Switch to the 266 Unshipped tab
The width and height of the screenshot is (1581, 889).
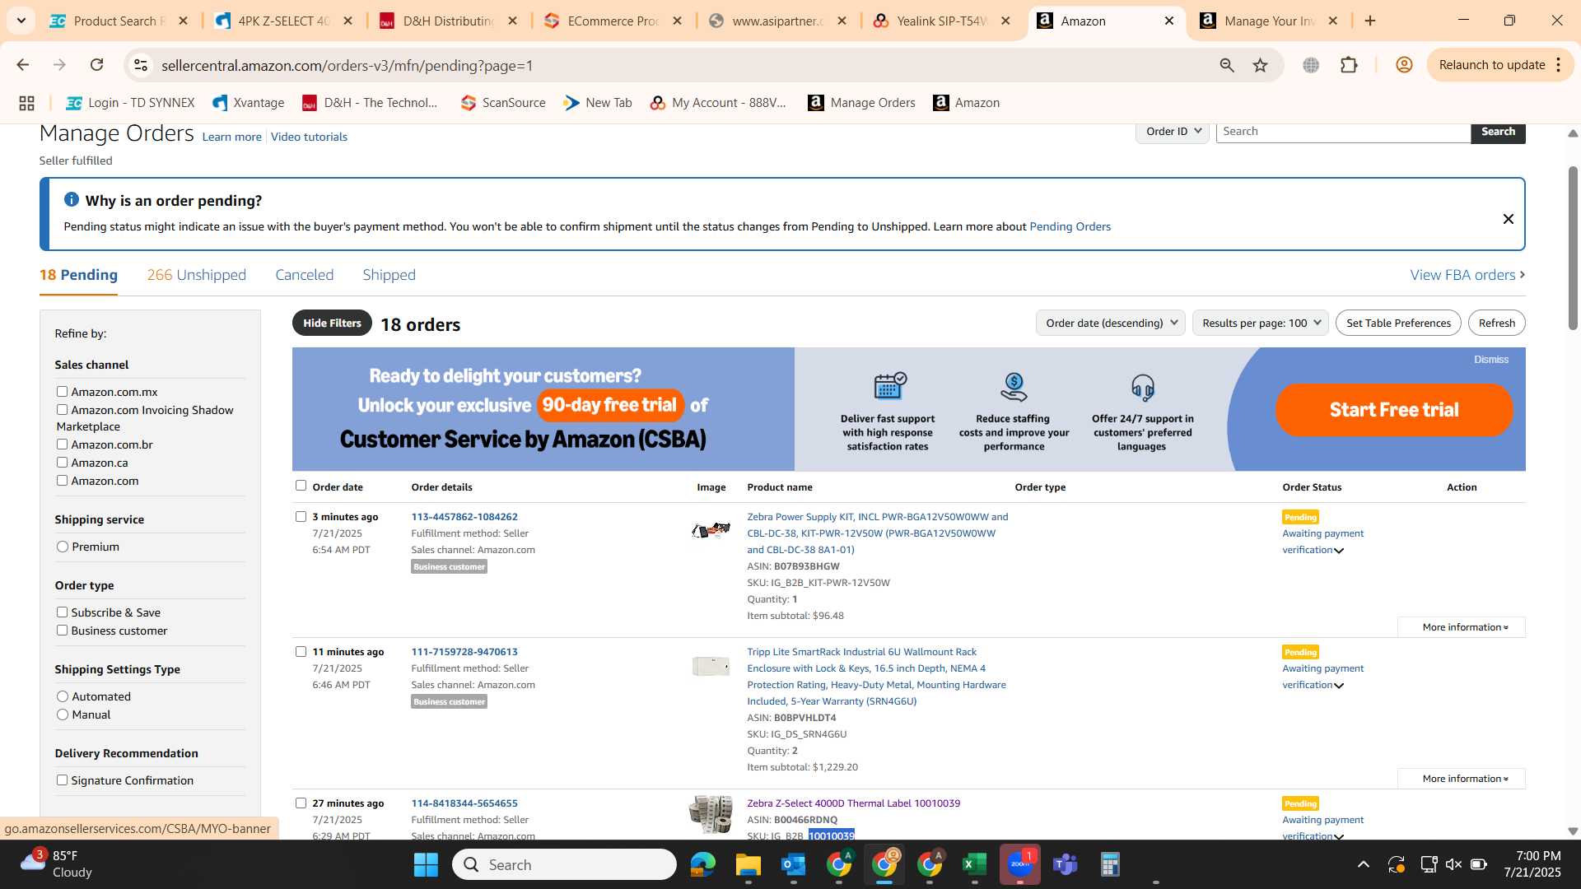click(x=196, y=275)
